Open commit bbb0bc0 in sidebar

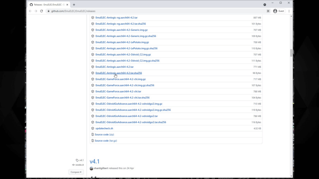[x=78, y=165]
